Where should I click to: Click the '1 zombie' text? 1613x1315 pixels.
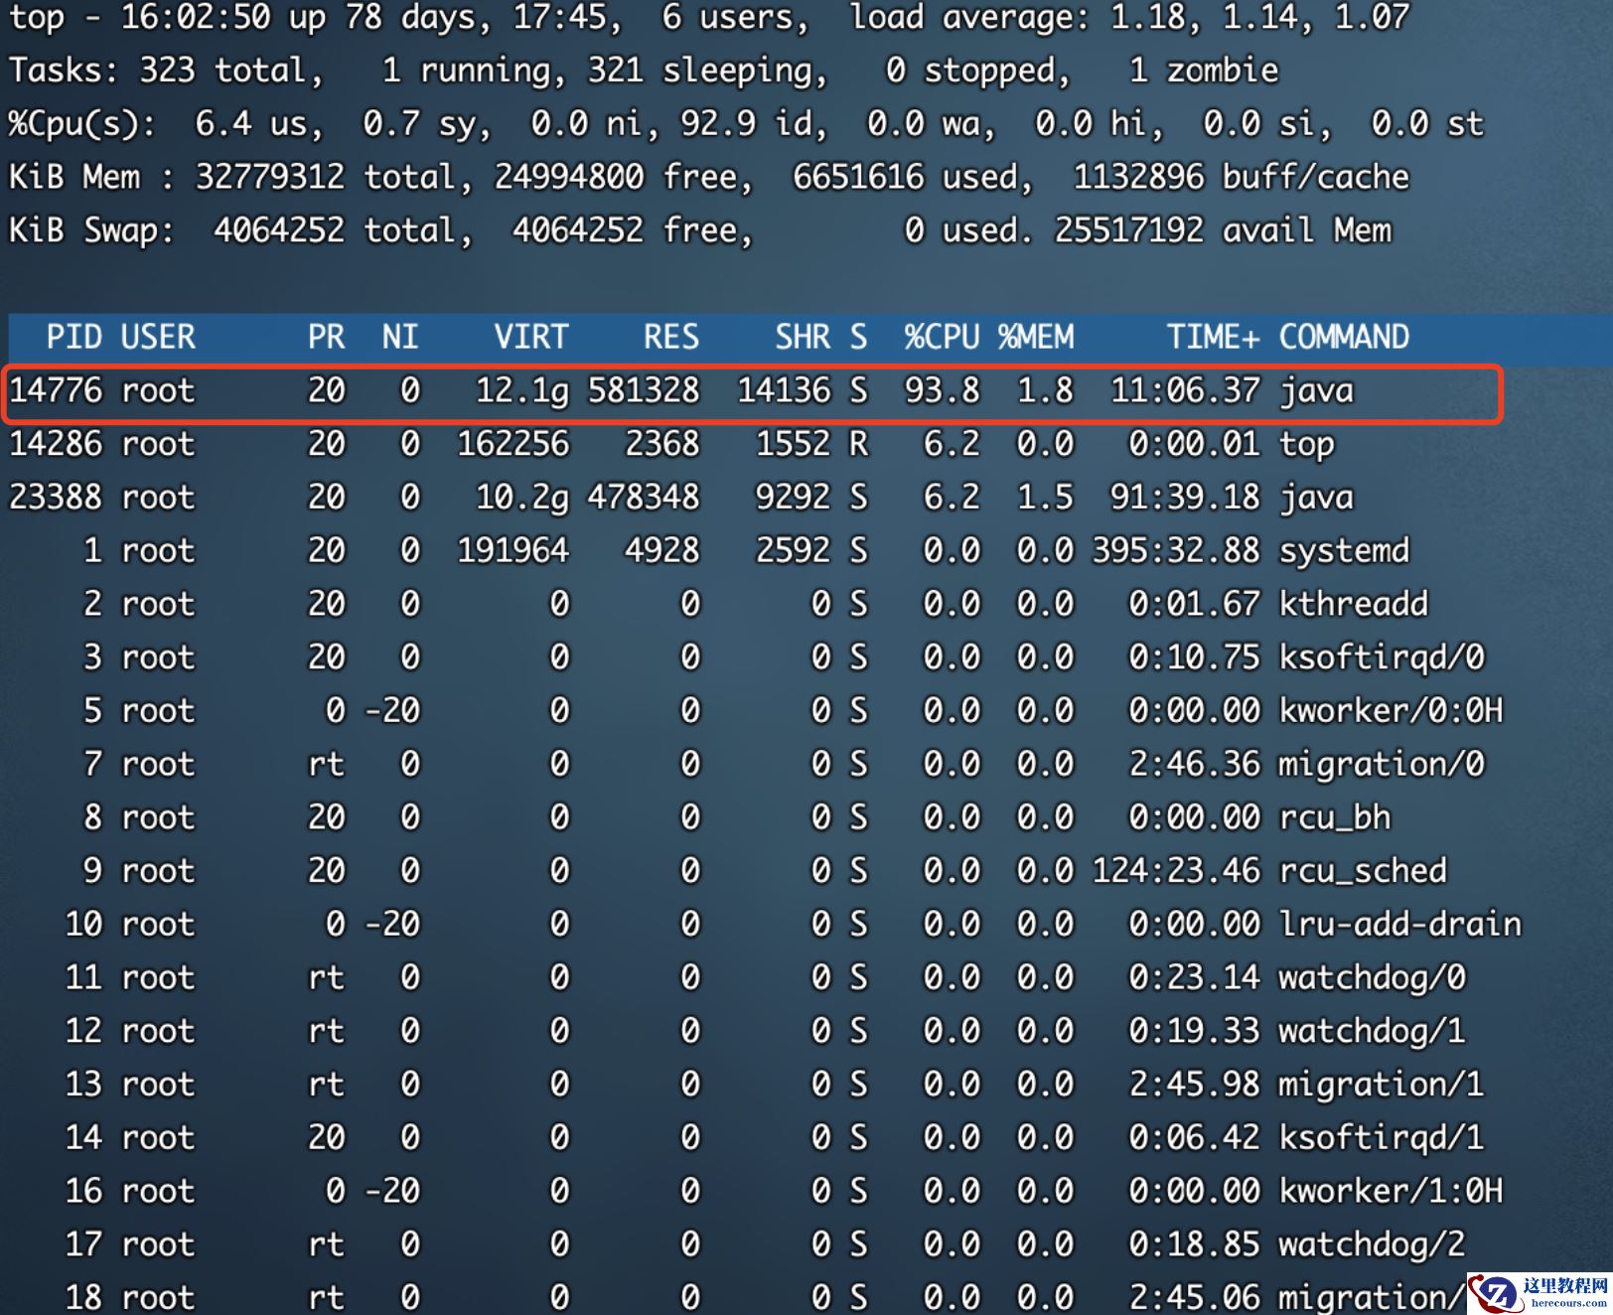coord(1204,71)
